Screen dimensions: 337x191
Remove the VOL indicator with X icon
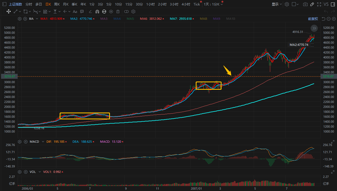25,172
